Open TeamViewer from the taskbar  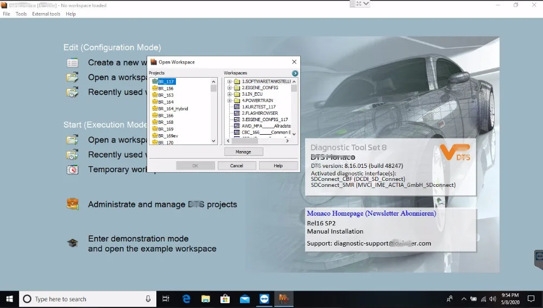coord(264,299)
